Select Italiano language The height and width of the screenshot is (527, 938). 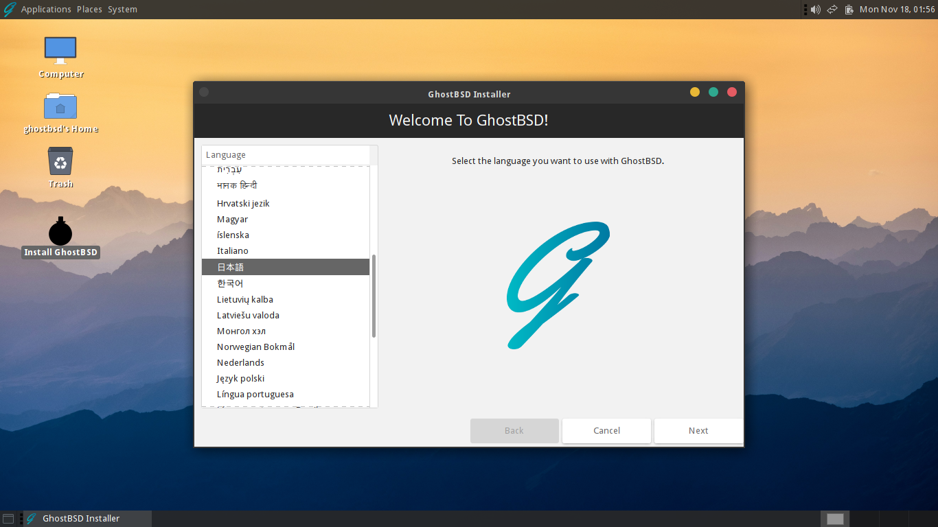click(286, 251)
